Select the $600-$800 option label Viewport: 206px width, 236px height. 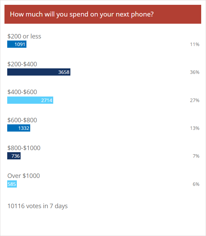pyautogui.click(x=22, y=120)
